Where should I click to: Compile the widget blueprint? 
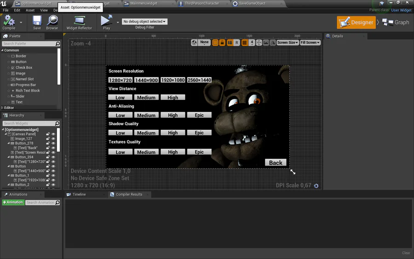[x=9, y=23]
